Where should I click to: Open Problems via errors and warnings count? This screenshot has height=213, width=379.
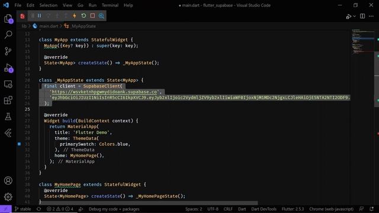(x=60, y=209)
